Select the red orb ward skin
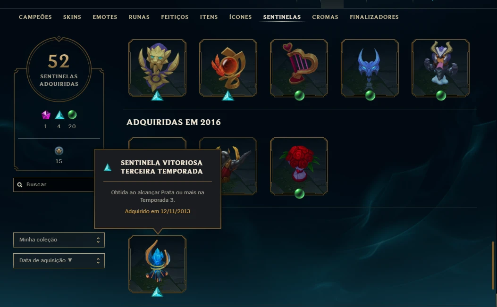497x307 pixels. click(228, 68)
